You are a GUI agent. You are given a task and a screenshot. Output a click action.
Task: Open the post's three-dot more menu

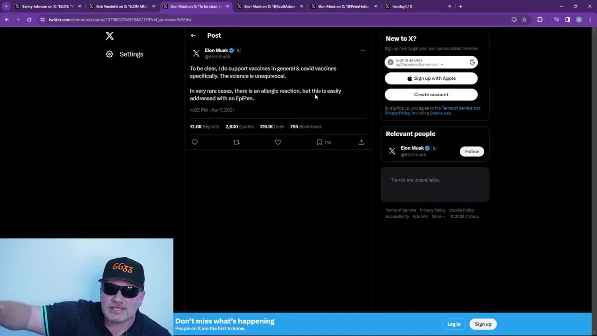363,50
